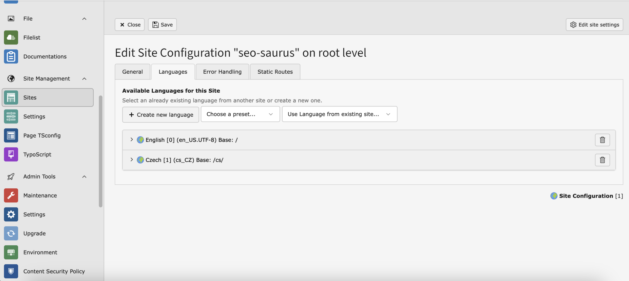The height and width of the screenshot is (281, 629).
Task: Select the Languages tab
Action: tap(173, 72)
